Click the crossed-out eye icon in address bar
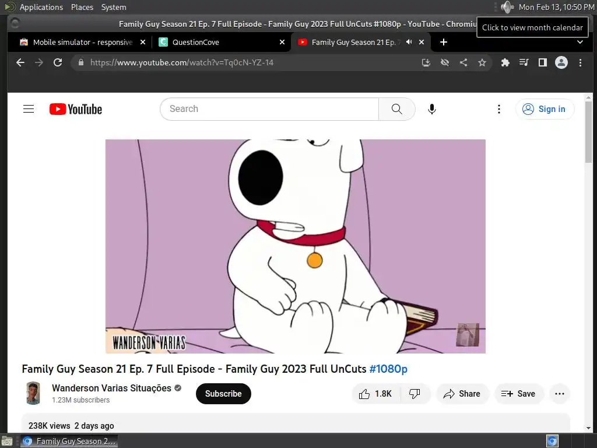Image resolution: width=597 pixels, height=448 pixels. click(x=445, y=62)
